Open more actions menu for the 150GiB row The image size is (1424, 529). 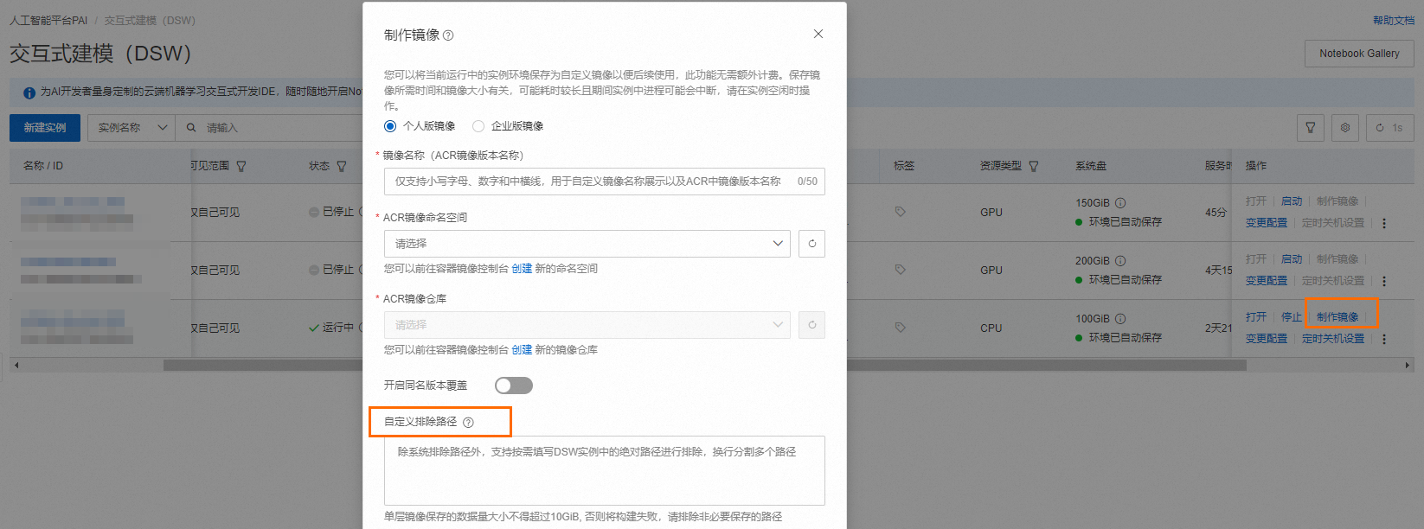point(1384,223)
